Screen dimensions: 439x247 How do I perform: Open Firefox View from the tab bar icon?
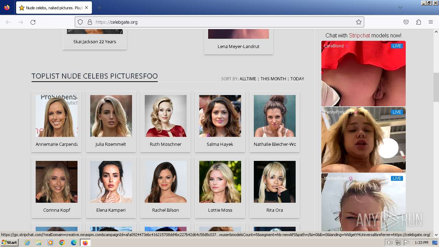click(7, 8)
